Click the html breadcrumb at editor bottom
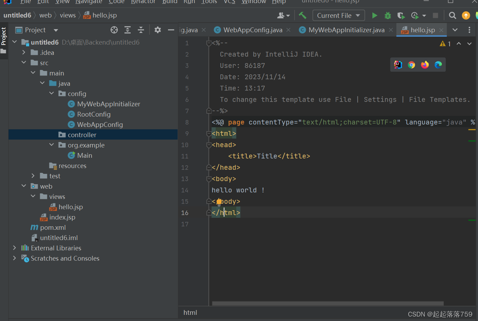This screenshot has width=478, height=321. (x=190, y=312)
